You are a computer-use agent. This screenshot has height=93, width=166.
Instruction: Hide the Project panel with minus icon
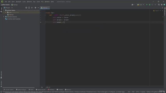[38, 8]
